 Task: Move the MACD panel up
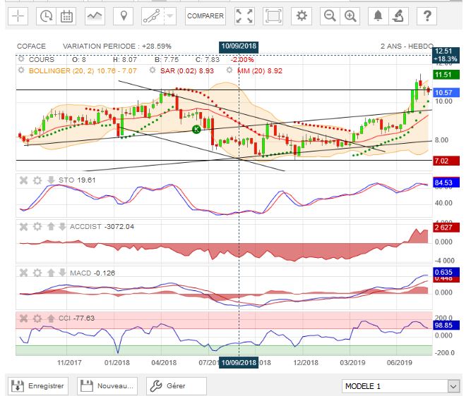tap(51, 273)
